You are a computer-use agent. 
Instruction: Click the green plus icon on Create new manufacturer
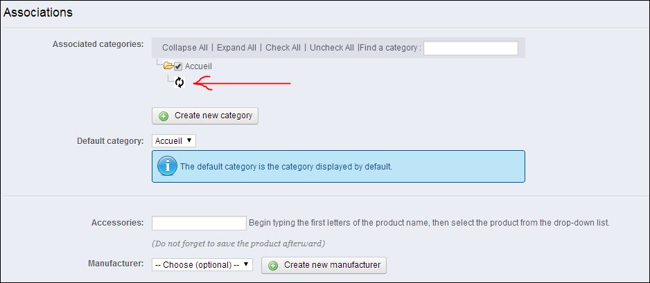273,266
